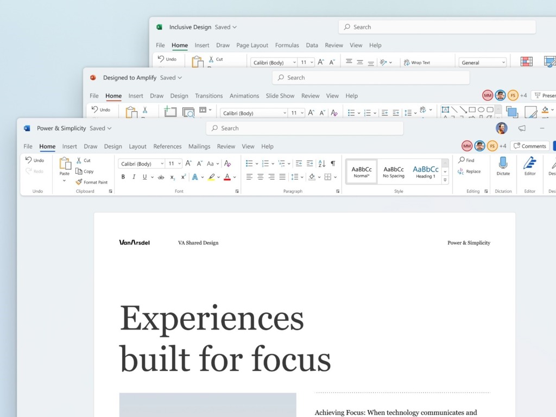
Task: Click the Search box in Word title bar
Action: [x=305, y=128]
